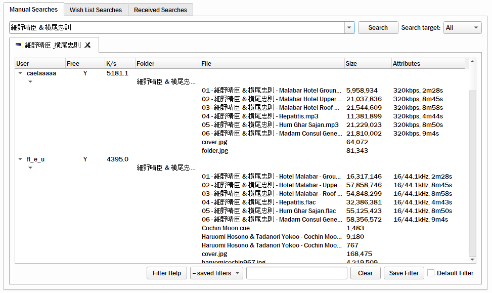Switch to Received Searches tab

[x=160, y=10]
